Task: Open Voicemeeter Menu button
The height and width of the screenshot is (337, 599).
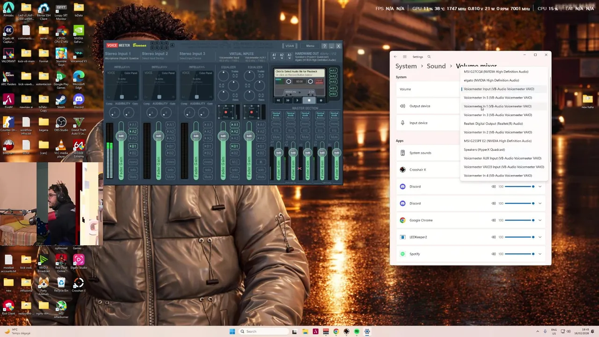Action: pos(310,46)
